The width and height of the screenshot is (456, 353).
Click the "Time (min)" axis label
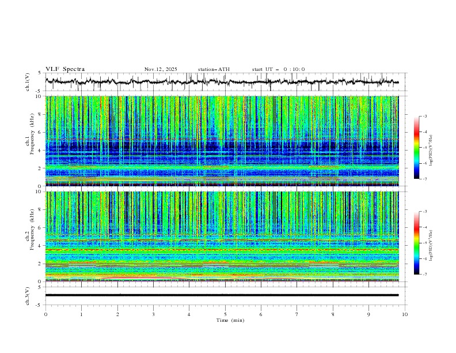tap(230, 320)
